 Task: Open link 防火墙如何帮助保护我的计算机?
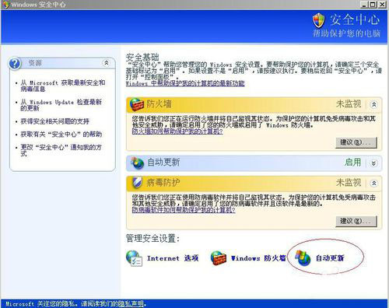coord(177,131)
